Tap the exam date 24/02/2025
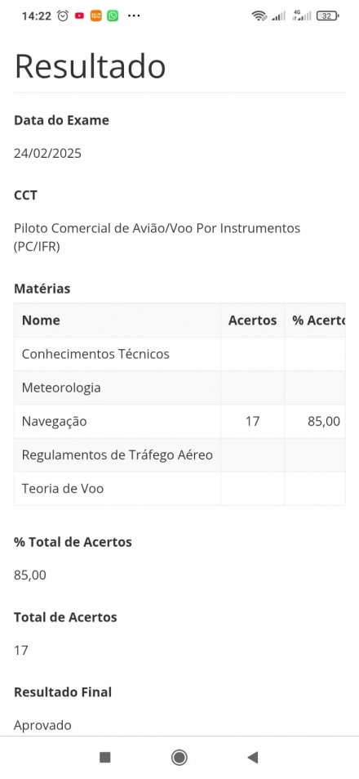This screenshot has width=359, height=779. pos(47,154)
